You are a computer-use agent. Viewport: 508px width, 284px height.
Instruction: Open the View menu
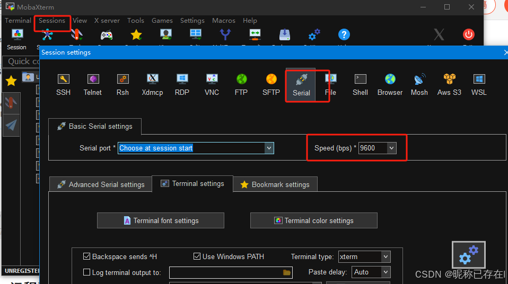pos(80,21)
